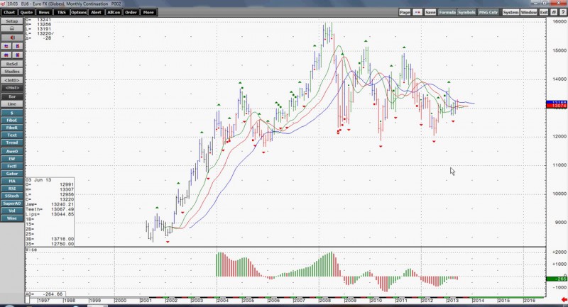Click the small box left of 1997

click(x=27, y=300)
